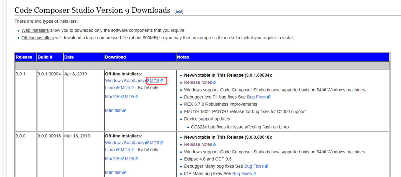This screenshot has width=401, height=177.
Task: Click the external-link icon after 9.0.0 Release notes
Action: tap(215, 145)
